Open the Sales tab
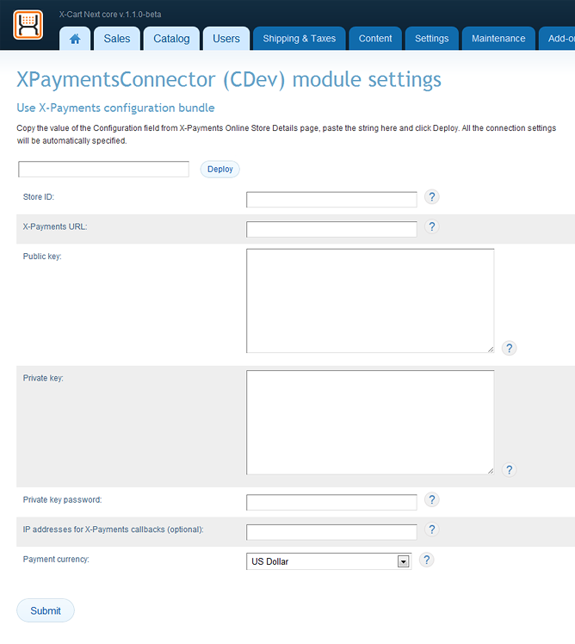Screen dimensions: 575x644 point(117,39)
